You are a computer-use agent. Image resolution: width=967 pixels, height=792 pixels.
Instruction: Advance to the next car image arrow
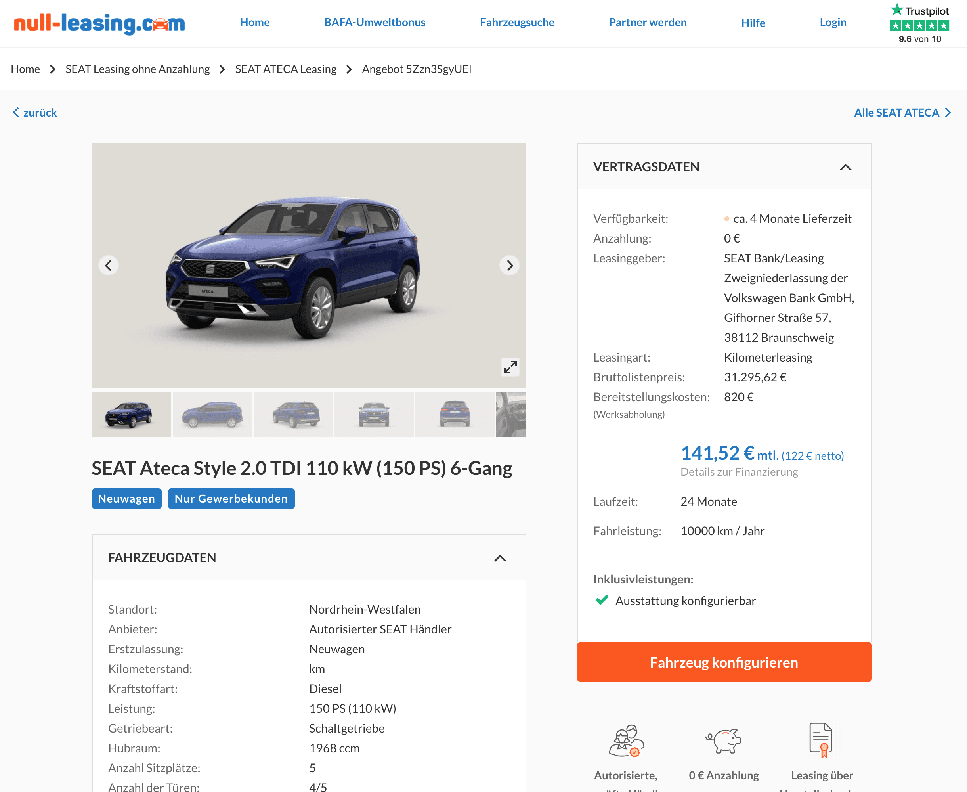(x=510, y=266)
